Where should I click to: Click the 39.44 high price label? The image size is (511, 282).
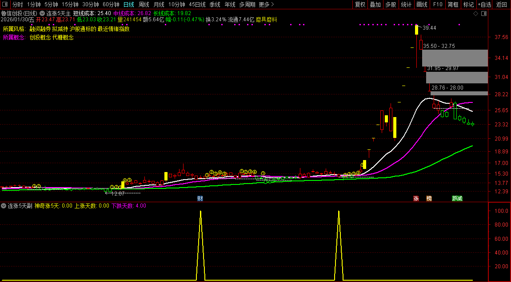[429, 28]
